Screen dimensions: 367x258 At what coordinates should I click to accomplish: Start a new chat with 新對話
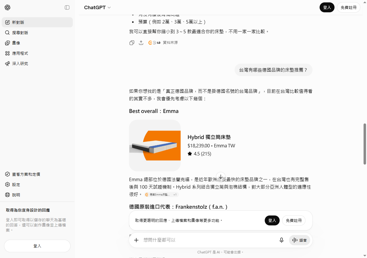point(37,22)
